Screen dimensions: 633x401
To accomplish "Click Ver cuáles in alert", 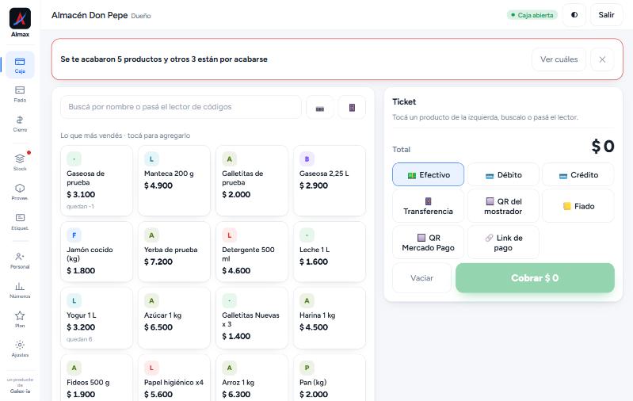I will click(559, 59).
